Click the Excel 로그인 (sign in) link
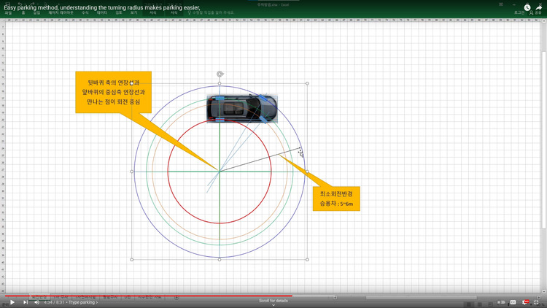 point(519,13)
